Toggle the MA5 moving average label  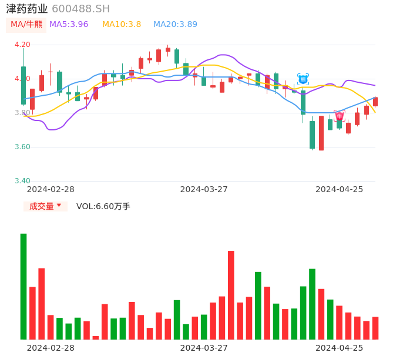click(x=69, y=25)
